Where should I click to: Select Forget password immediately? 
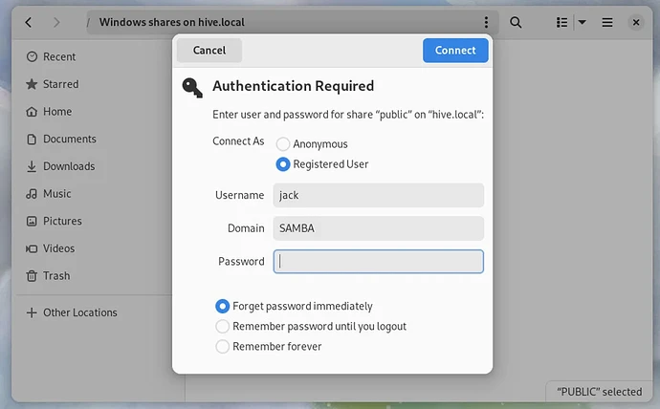point(223,307)
